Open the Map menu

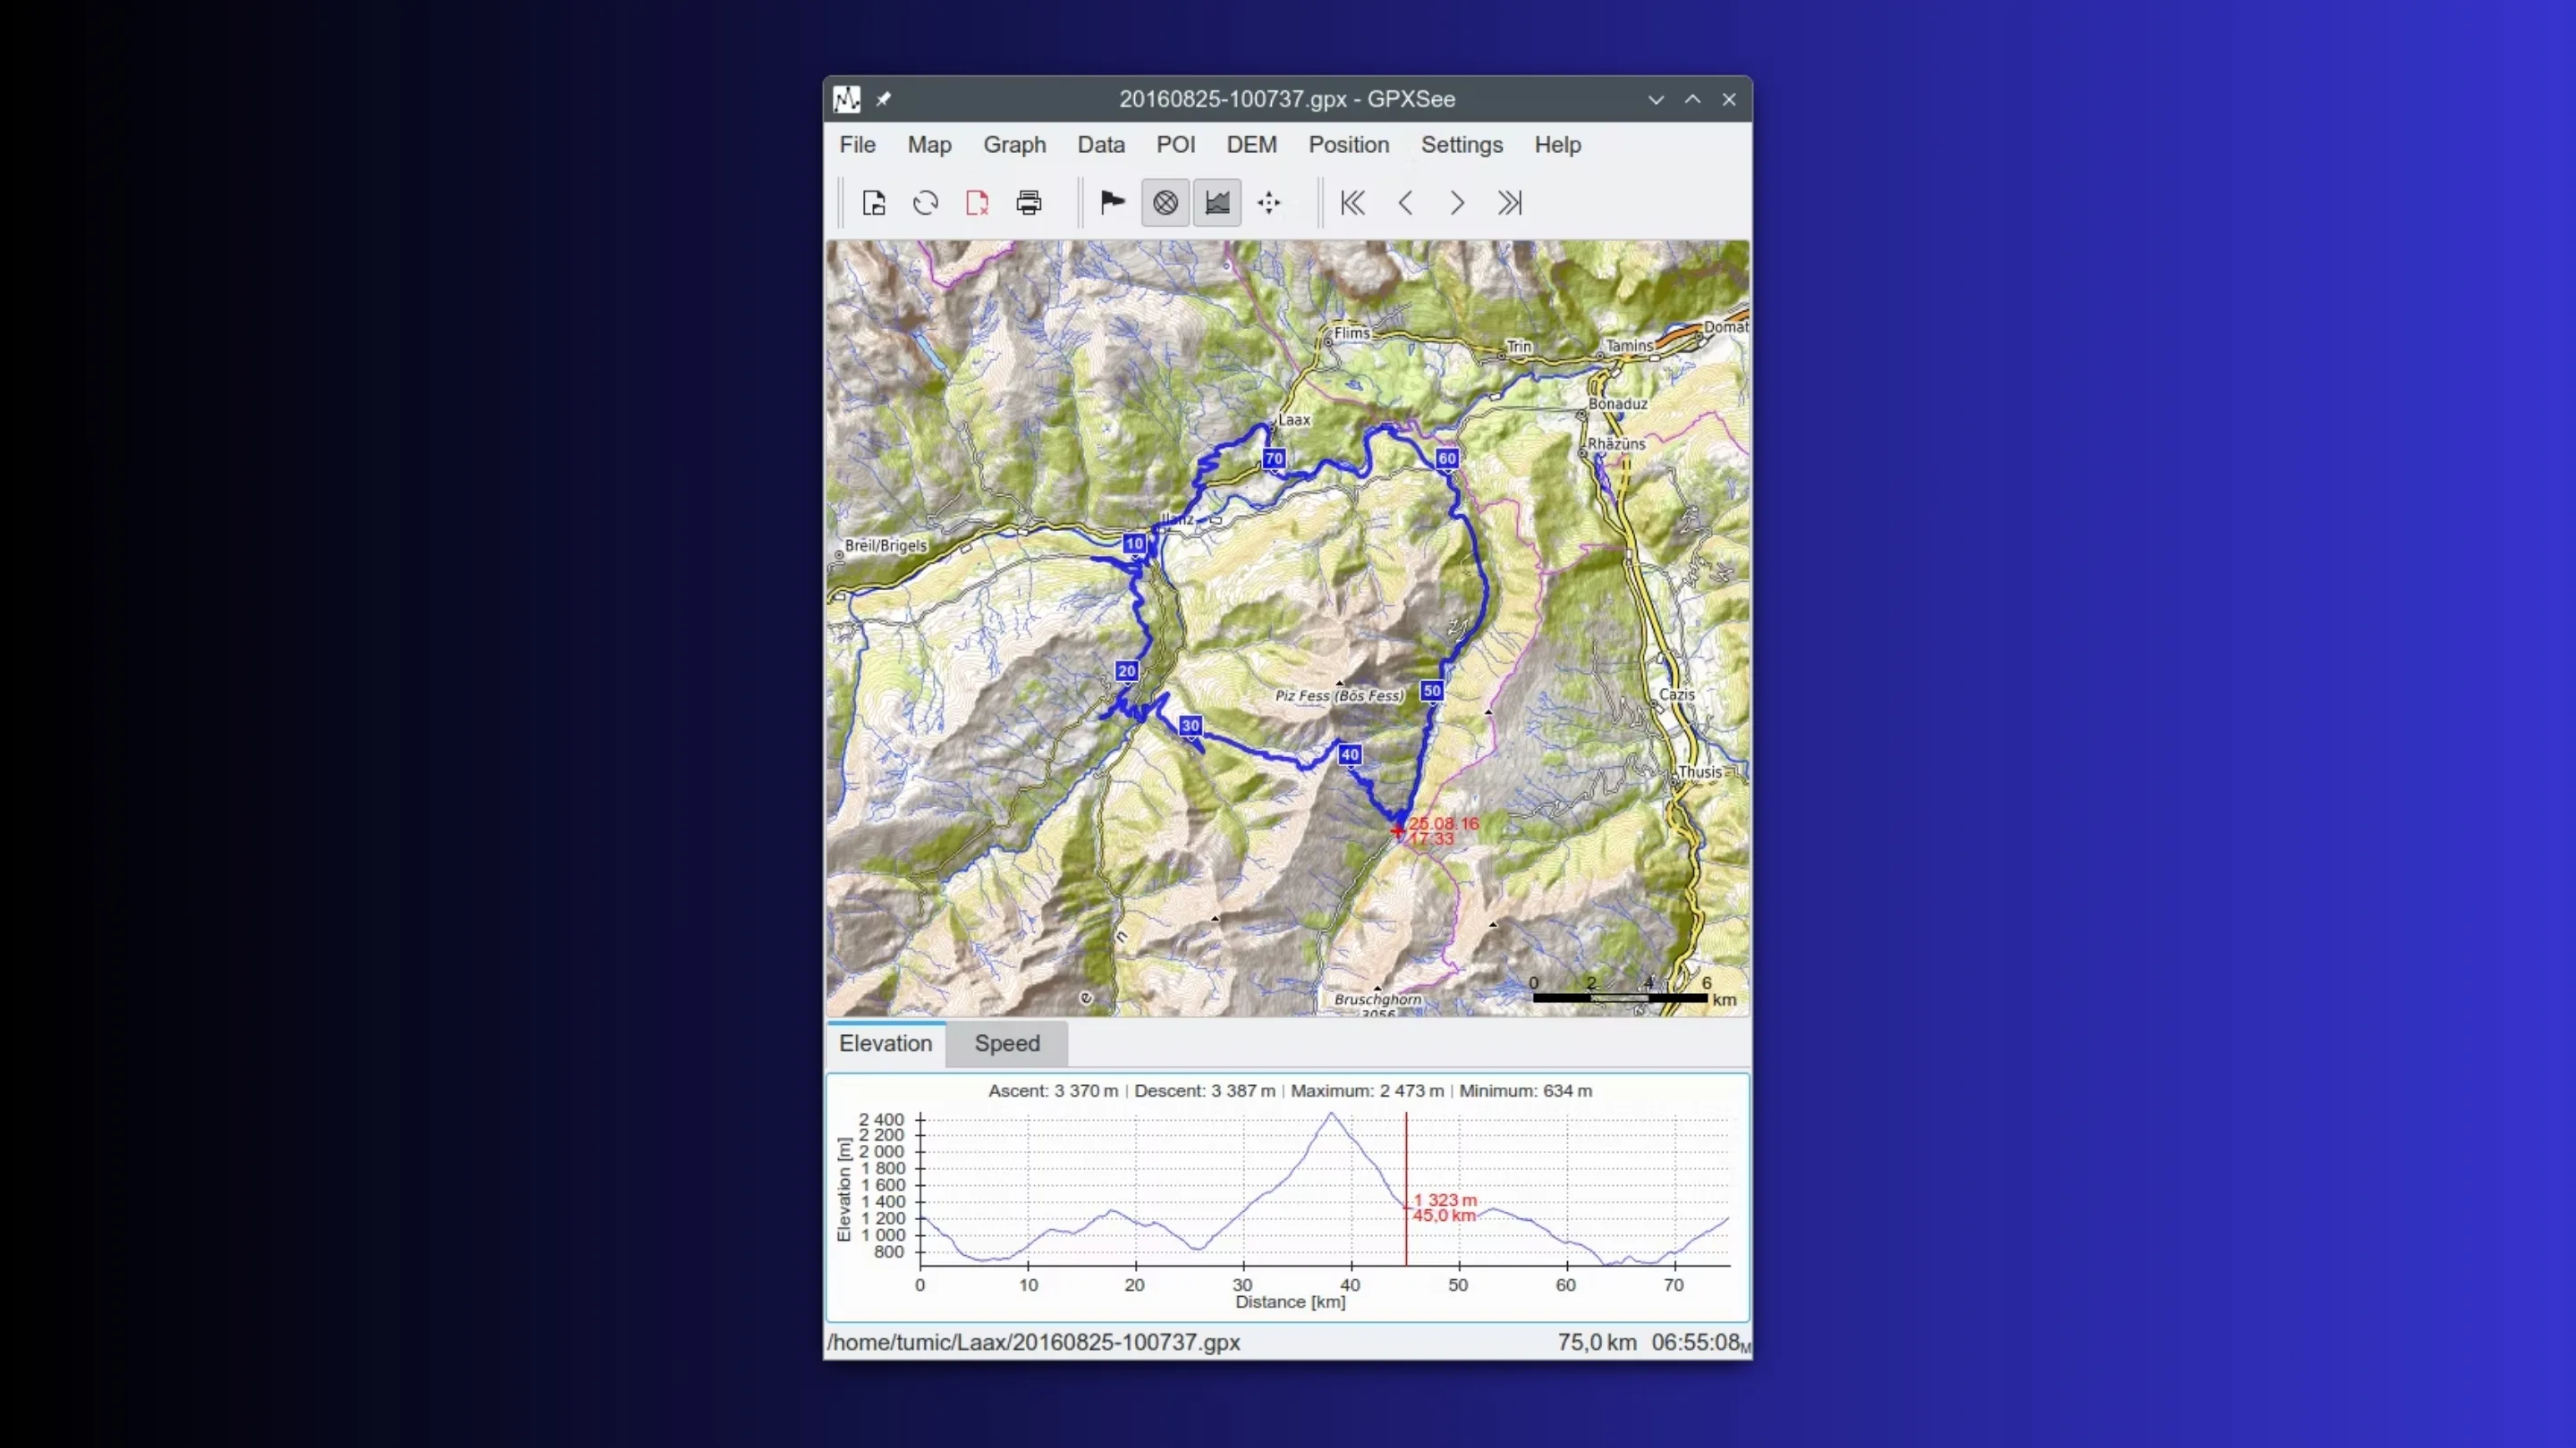[929, 145]
